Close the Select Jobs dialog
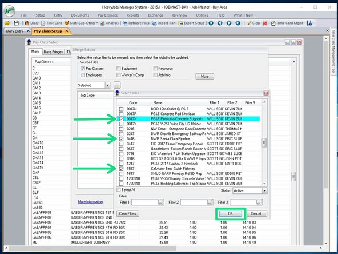This screenshot has height=254, width=338. pyautogui.click(x=266, y=93)
